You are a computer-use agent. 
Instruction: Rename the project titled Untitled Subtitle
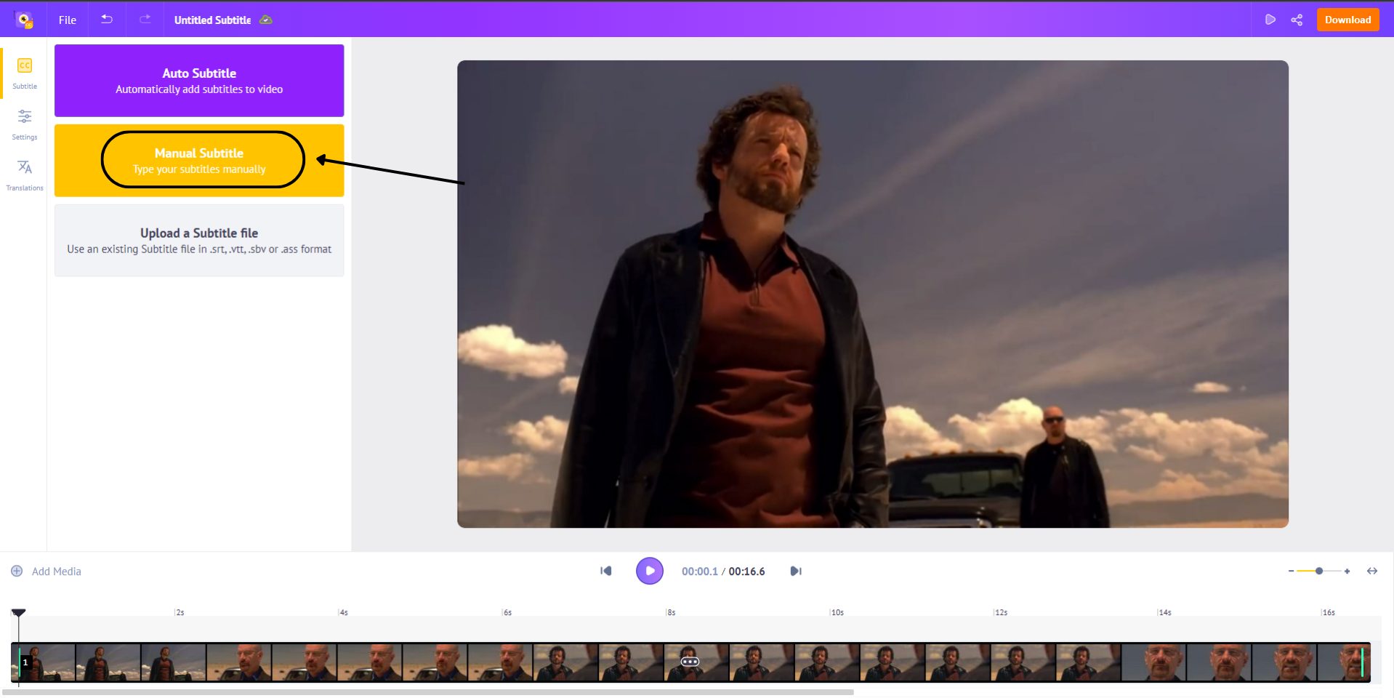point(212,20)
